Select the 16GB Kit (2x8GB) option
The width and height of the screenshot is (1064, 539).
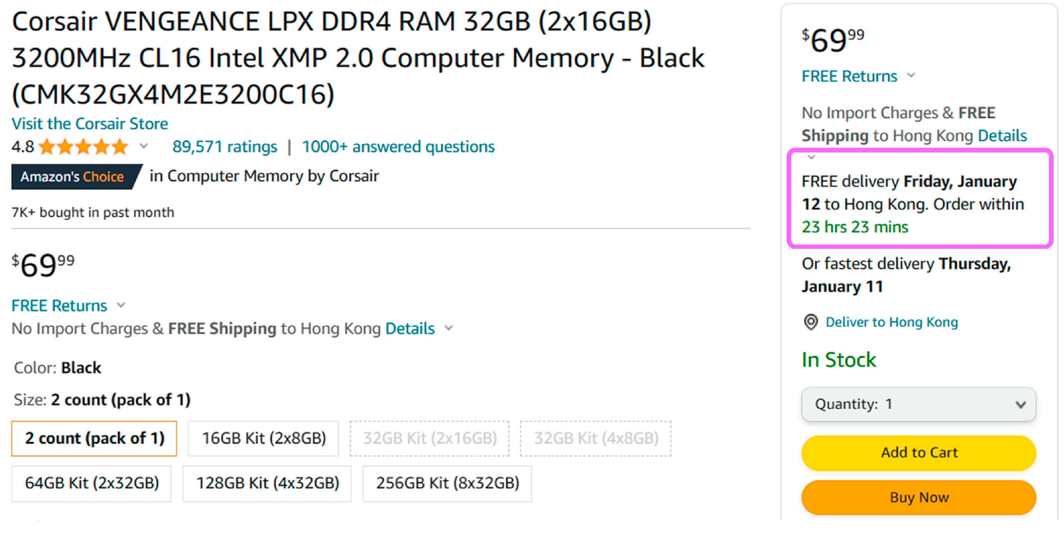coord(264,438)
